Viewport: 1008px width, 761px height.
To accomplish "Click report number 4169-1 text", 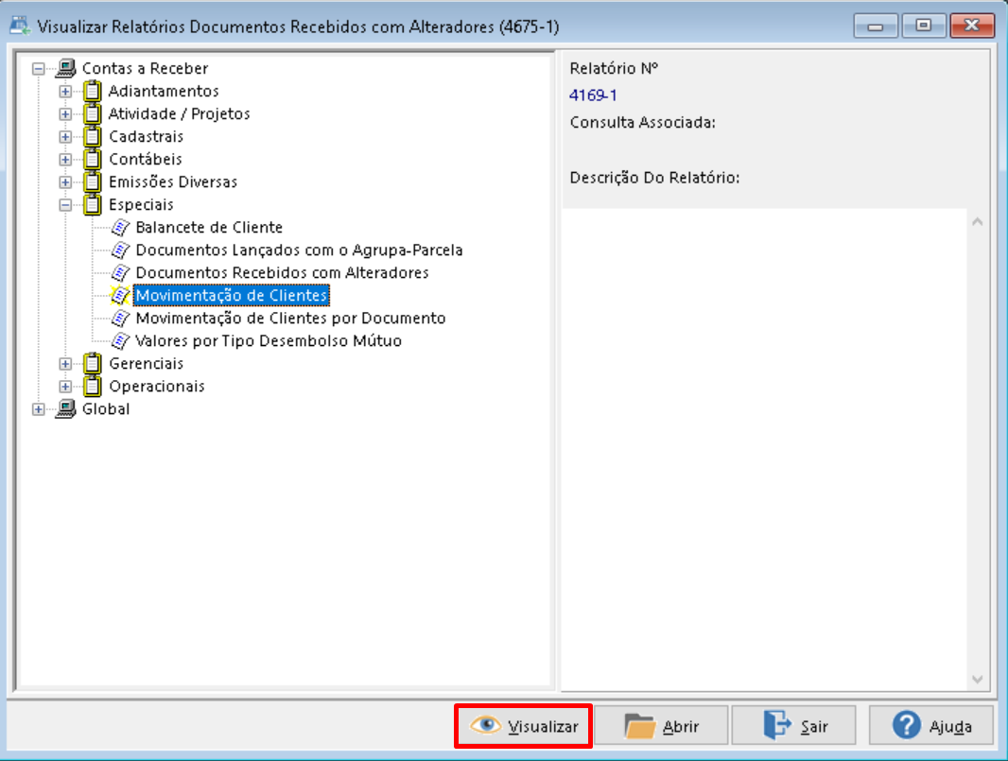I will coord(593,95).
